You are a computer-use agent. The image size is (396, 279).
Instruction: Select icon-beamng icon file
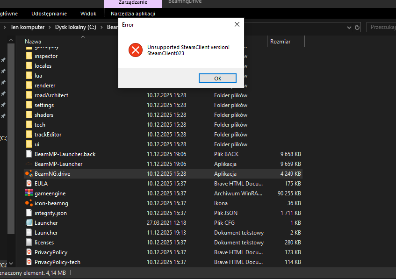coord(29,203)
